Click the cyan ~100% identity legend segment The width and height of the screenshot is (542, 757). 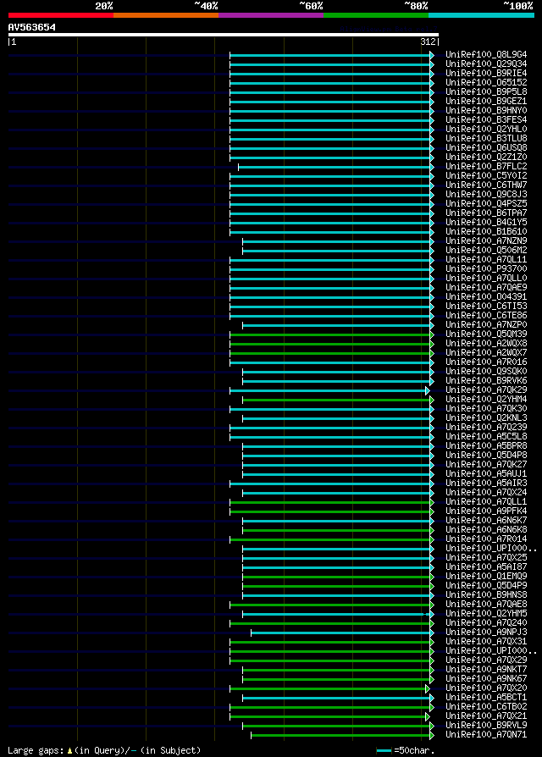tap(481, 15)
